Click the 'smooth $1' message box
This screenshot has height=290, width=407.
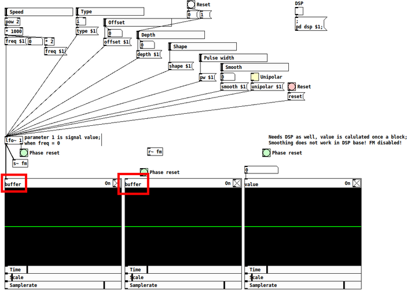click(x=234, y=86)
